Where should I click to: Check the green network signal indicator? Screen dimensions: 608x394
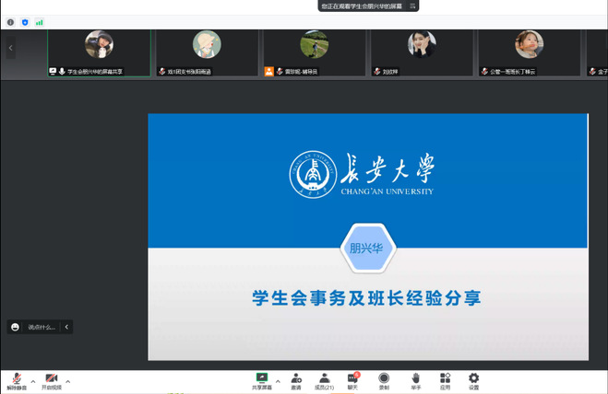click(x=40, y=21)
